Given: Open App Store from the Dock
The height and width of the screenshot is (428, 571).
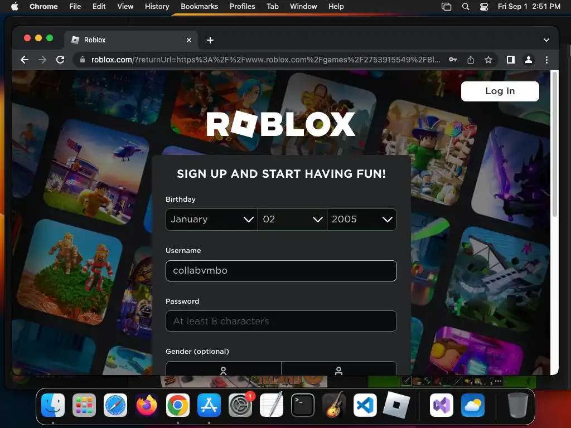Looking at the screenshot, I should 209,405.
